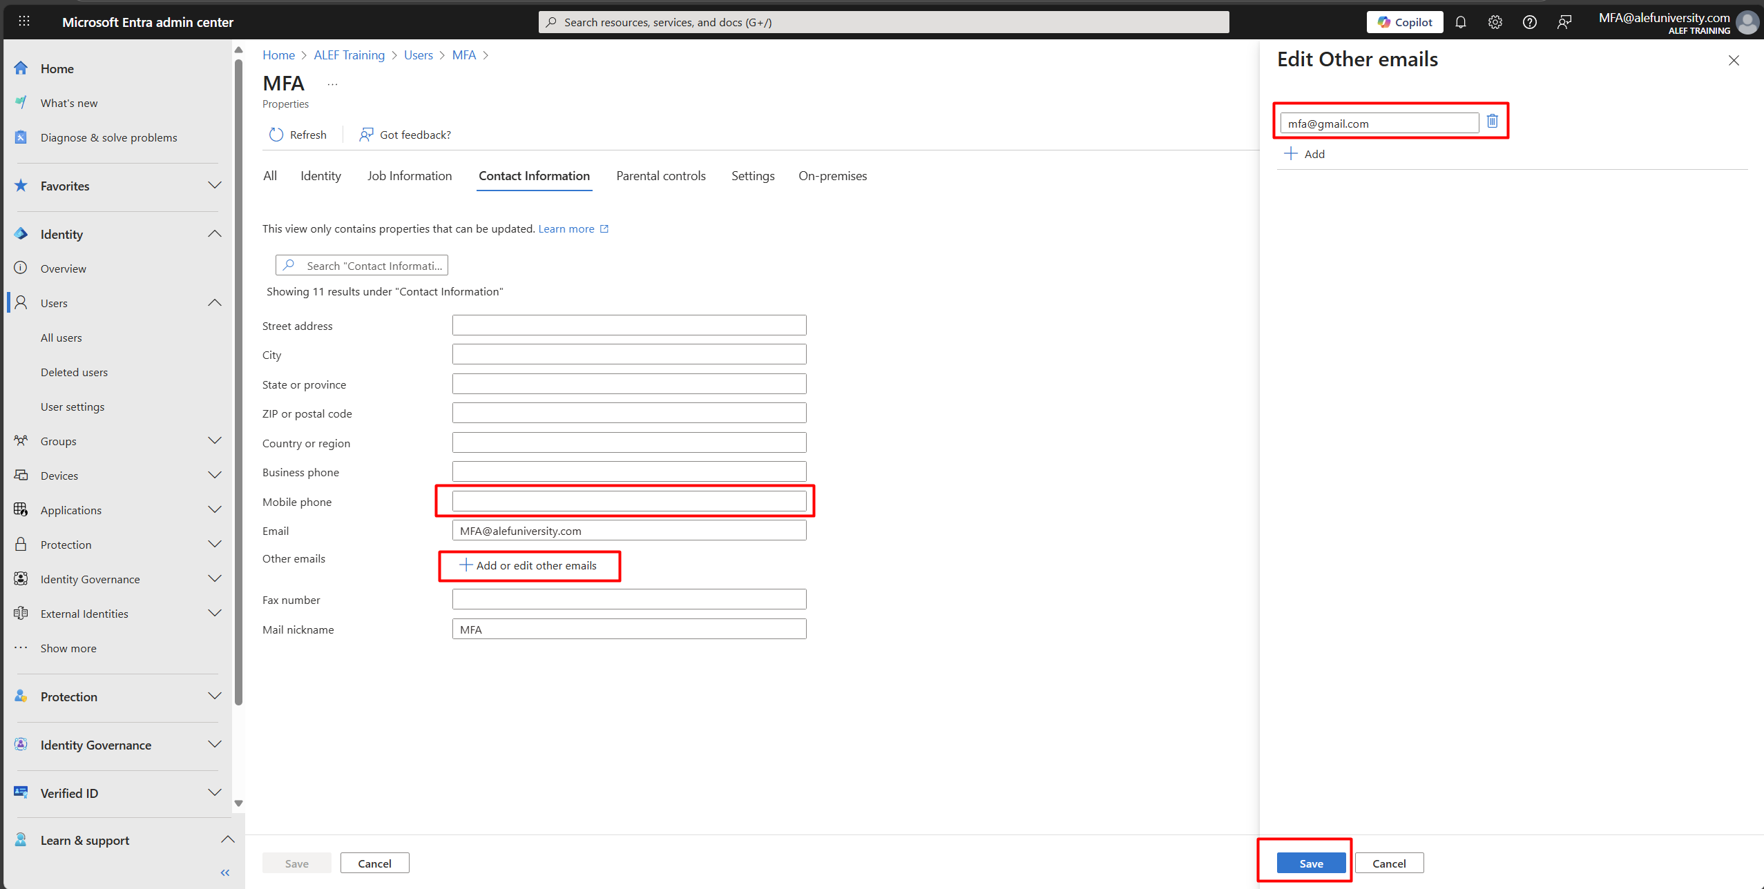
Task: Click the Favorites star icon
Action: [x=21, y=186]
